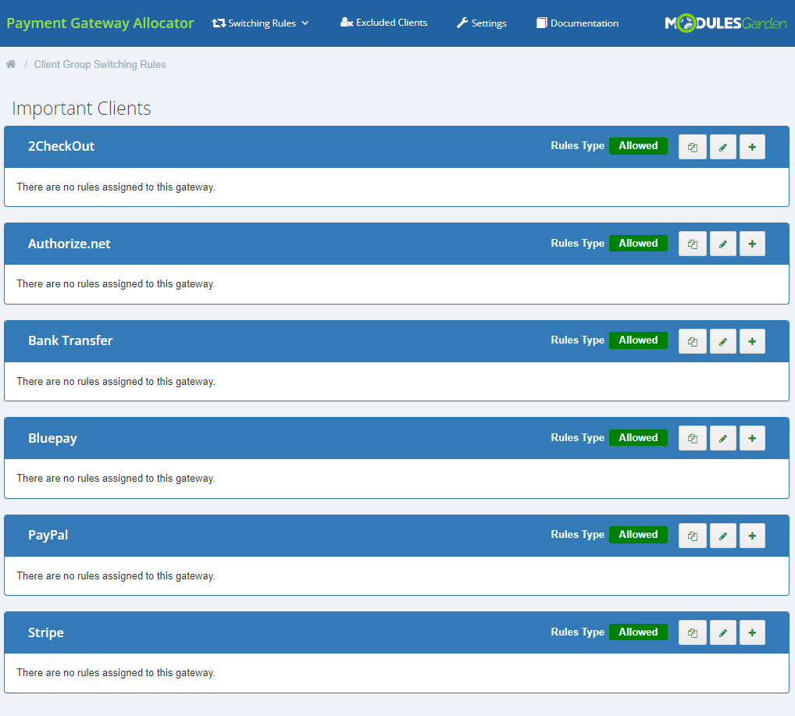
Task: Add a new rule to Stripe
Action: click(x=752, y=632)
